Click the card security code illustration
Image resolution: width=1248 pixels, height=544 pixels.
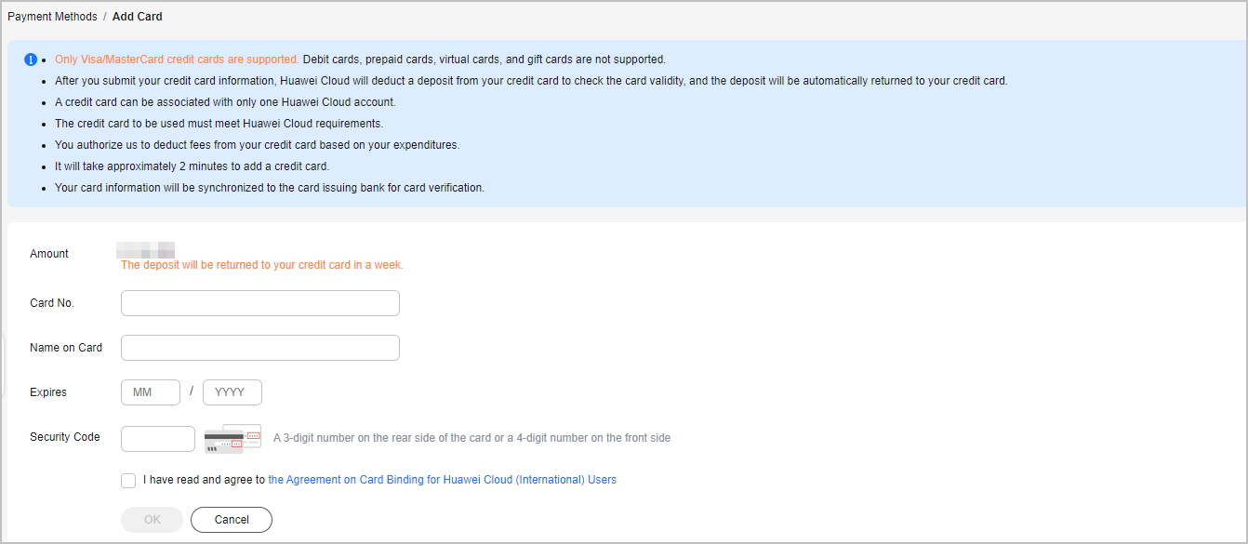point(232,439)
